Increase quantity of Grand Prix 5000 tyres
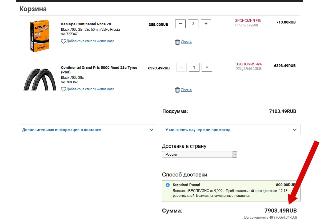 (x=207, y=67)
